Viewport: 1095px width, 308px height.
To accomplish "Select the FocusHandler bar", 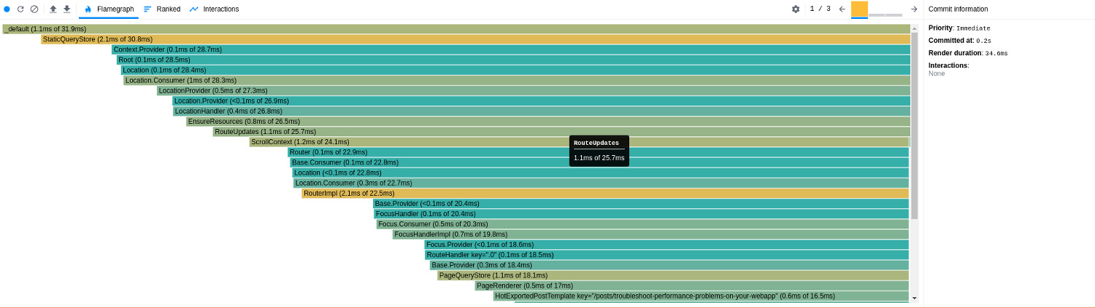I will point(641,213).
